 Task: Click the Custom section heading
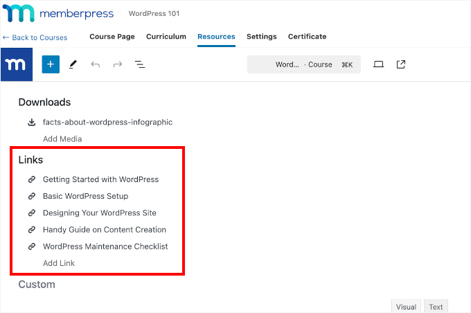click(x=37, y=285)
